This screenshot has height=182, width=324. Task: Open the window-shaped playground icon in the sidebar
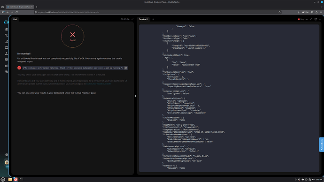(7, 47)
